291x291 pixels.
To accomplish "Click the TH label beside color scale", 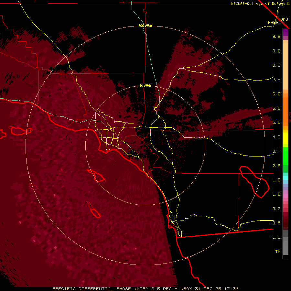I will 278,252.
